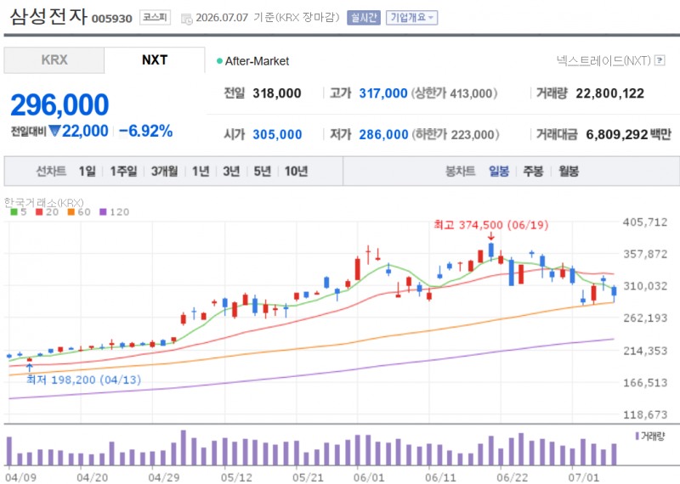The height and width of the screenshot is (484, 680).
Task: Click the 04/09 date axis label
Action: [x=20, y=477]
